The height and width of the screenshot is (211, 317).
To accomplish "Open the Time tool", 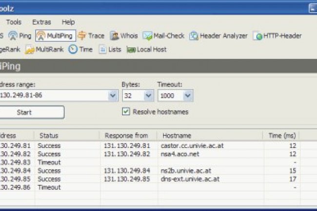I will (80, 49).
